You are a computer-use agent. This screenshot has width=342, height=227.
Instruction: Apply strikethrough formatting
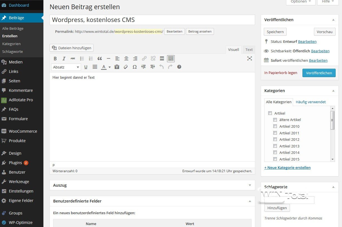[73, 58]
